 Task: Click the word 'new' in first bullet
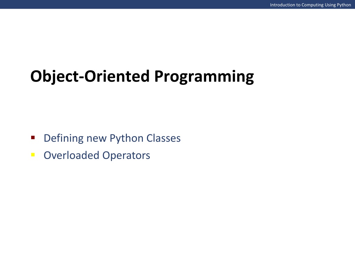click(96, 139)
